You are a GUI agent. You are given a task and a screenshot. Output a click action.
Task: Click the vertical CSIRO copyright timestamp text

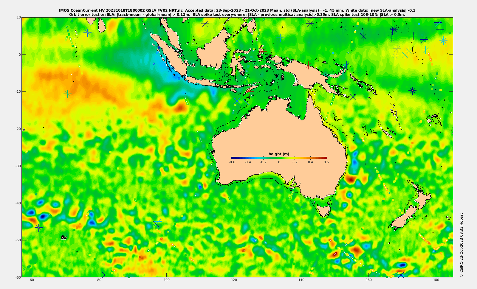[461, 245]
